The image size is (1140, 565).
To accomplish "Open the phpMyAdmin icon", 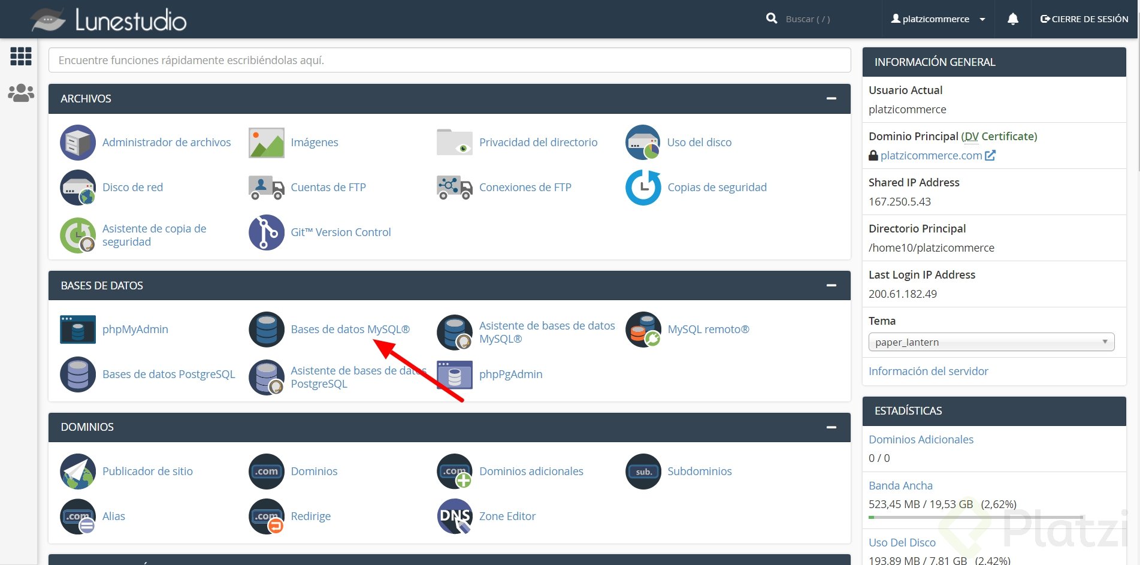I will [78, 330].
